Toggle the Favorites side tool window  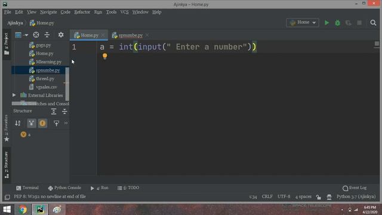[x=7, y=128]
